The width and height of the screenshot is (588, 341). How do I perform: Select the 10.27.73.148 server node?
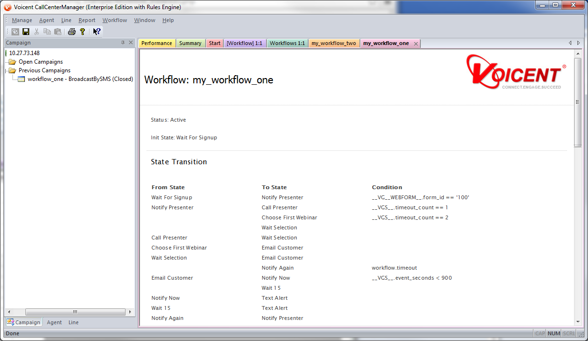click(x=24, y=53)
